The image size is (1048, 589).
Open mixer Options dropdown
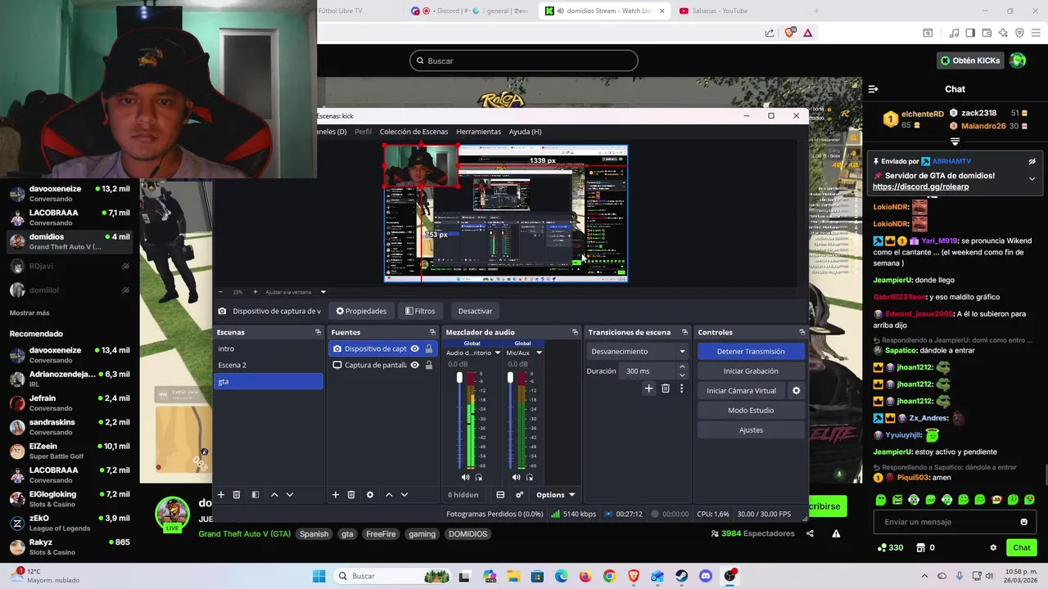point(556,495)
